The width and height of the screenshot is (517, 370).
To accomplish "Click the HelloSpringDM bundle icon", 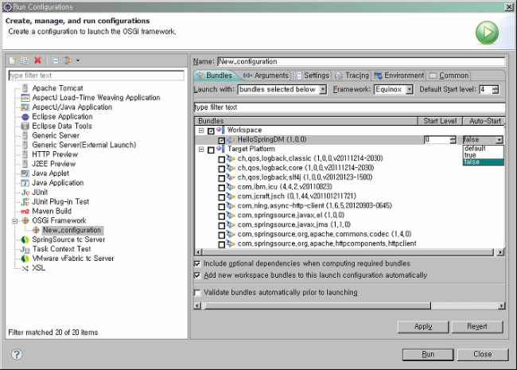I will click(x=231, y=140).
